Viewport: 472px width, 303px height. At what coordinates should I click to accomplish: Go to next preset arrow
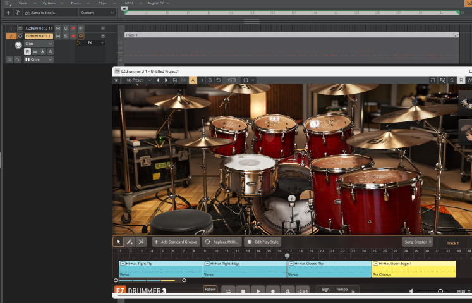point(166,80)
